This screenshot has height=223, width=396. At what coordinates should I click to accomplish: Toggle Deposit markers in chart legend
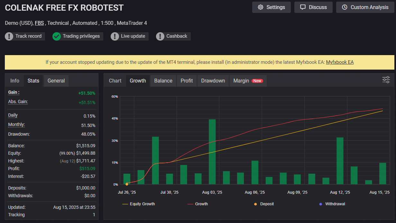coord(264,204)
